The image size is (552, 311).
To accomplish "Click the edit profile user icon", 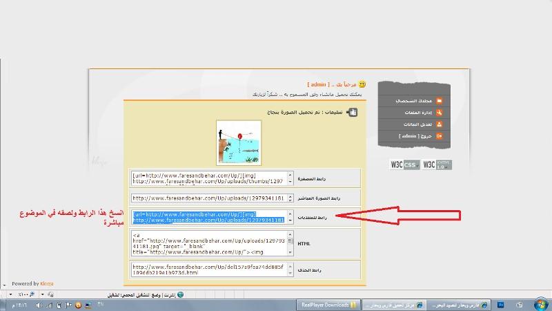I will pos(440,124).
